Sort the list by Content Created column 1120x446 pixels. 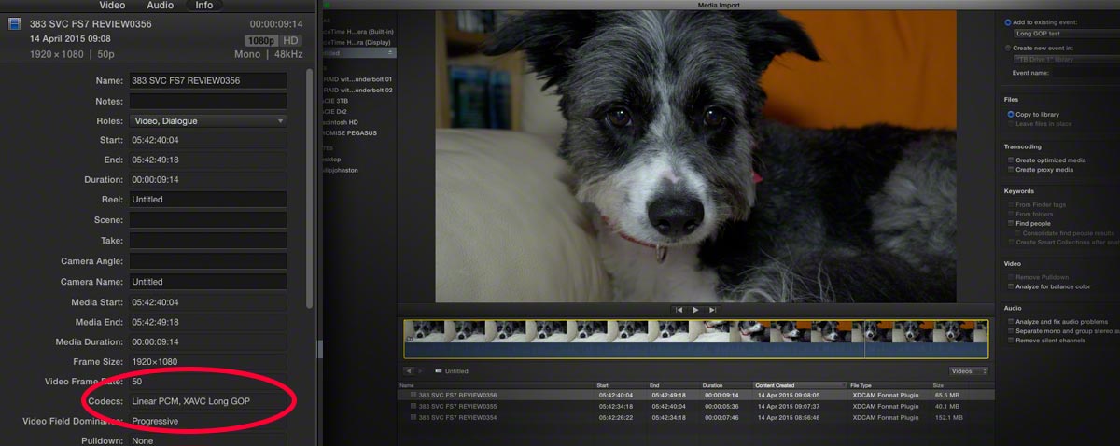pyautogui.click(x=800, y=385)
